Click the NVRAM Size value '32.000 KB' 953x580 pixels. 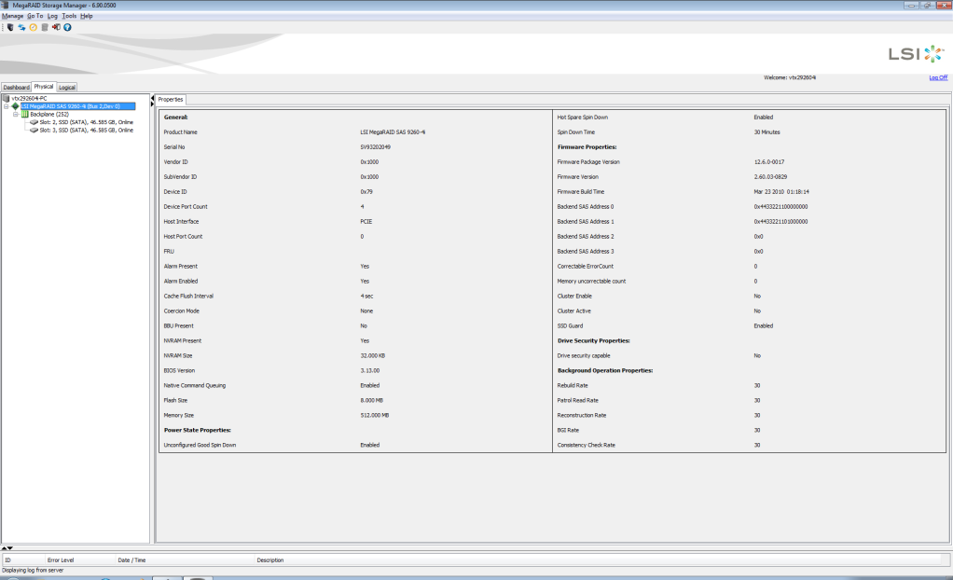click(x=373, y=355)
